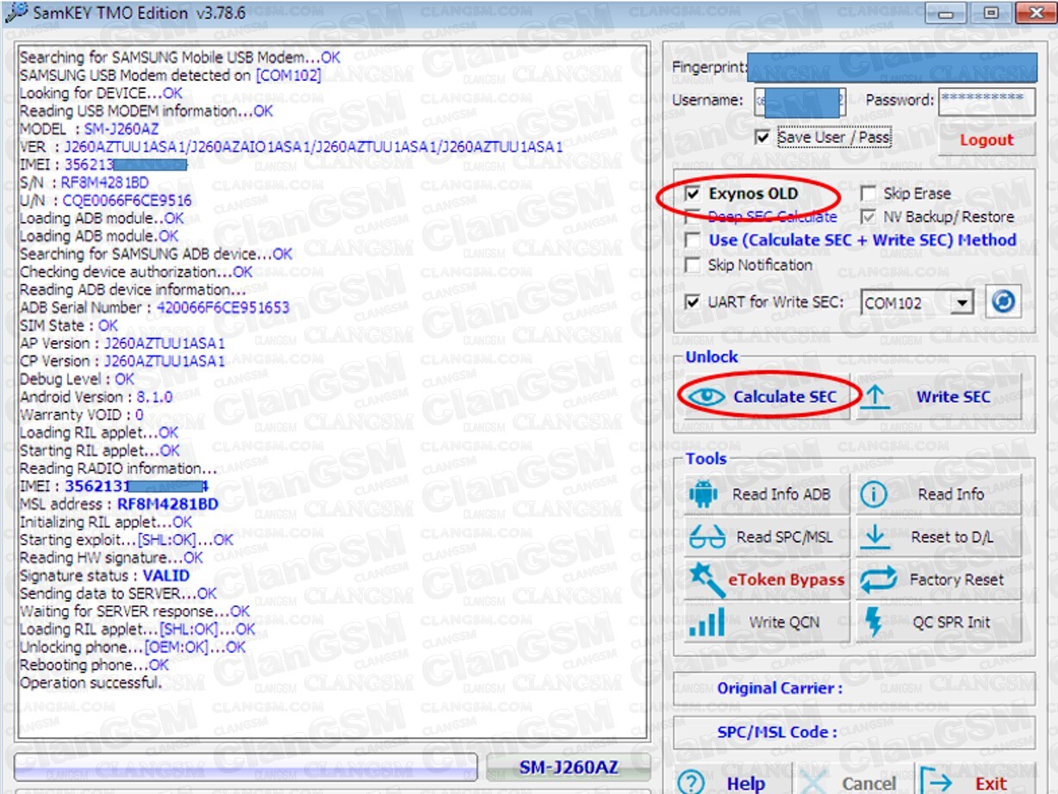This screenshot has height=794, width=1058.
Task: Click the Reset to D/L label
Action: pyautogui.click(x=952, y=537)
